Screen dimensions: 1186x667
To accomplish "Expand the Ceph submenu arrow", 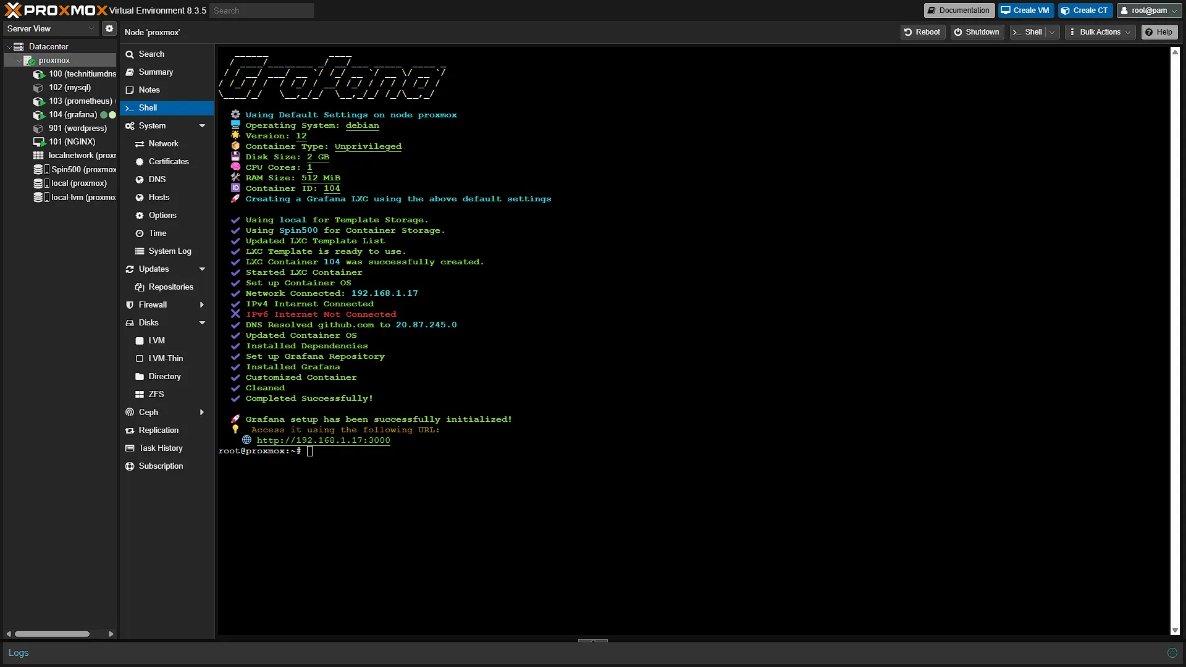I will tap(202, 413).
